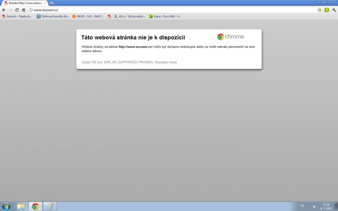This screenshot has height=211, width=338.
Task: Click the globe icon in address bar
Action: tap(31, 10)
